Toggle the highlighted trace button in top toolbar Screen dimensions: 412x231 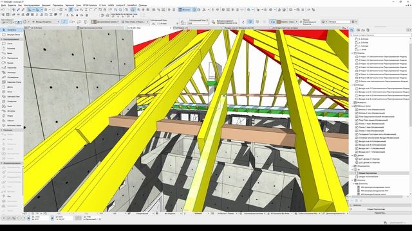(133, 10)
